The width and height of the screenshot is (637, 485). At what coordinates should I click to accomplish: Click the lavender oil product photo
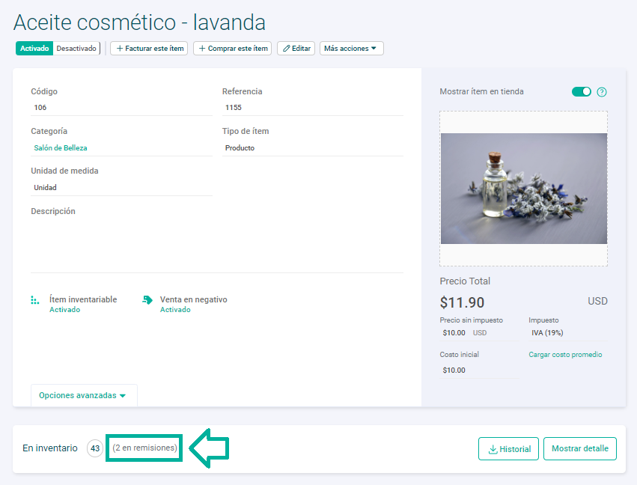[x=523, y=188]
